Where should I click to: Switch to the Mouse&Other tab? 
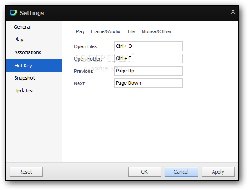157,31
